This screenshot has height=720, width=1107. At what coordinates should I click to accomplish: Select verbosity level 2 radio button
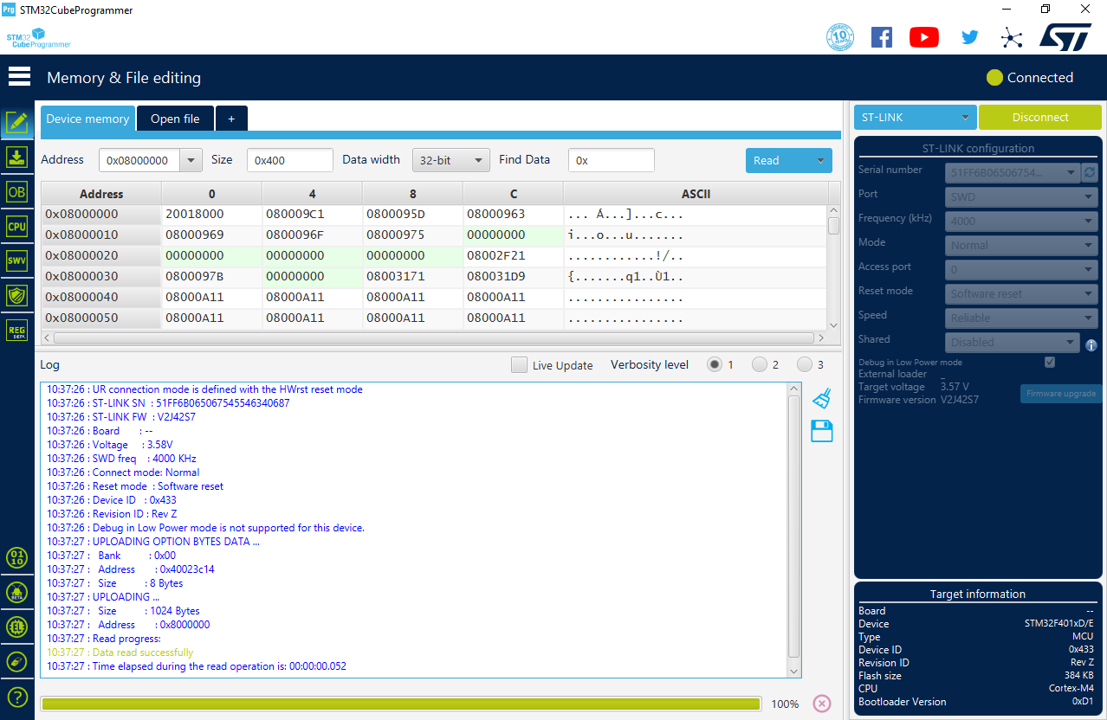point(760,364)
